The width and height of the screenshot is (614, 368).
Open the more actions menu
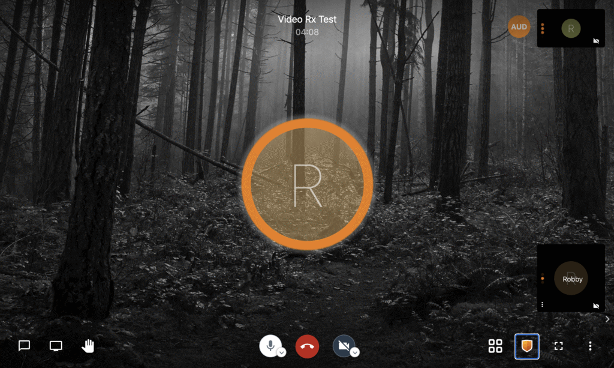pyautogui.click(x=590, y=346)
